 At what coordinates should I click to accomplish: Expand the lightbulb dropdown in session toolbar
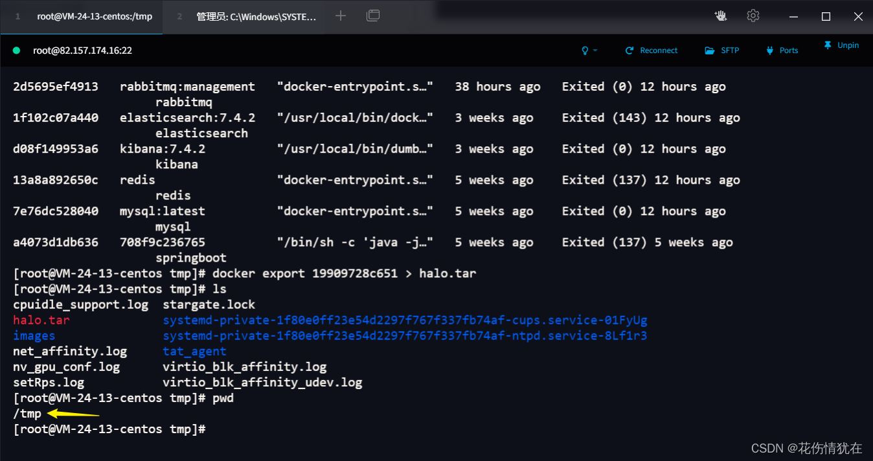tap(589, 51)
